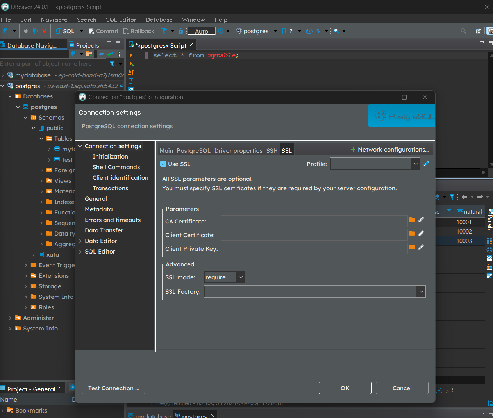493x418 pixels.
Task: Click pencil icon next to Client Certificate
Action: click(x=421, y=234)
